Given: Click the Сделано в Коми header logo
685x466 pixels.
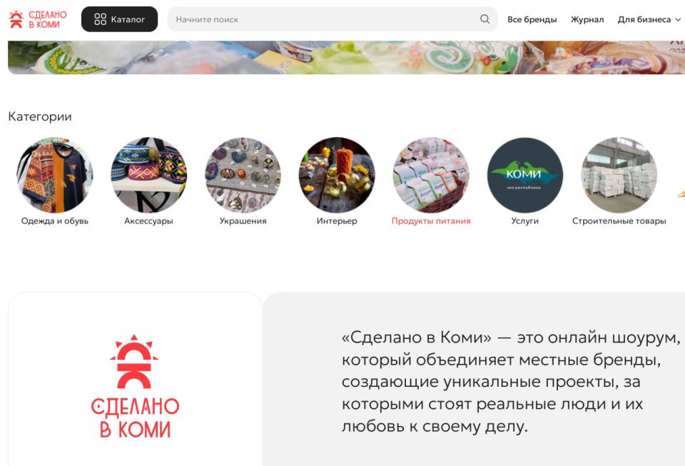Looking at the screenshot, I should point(38,20).
